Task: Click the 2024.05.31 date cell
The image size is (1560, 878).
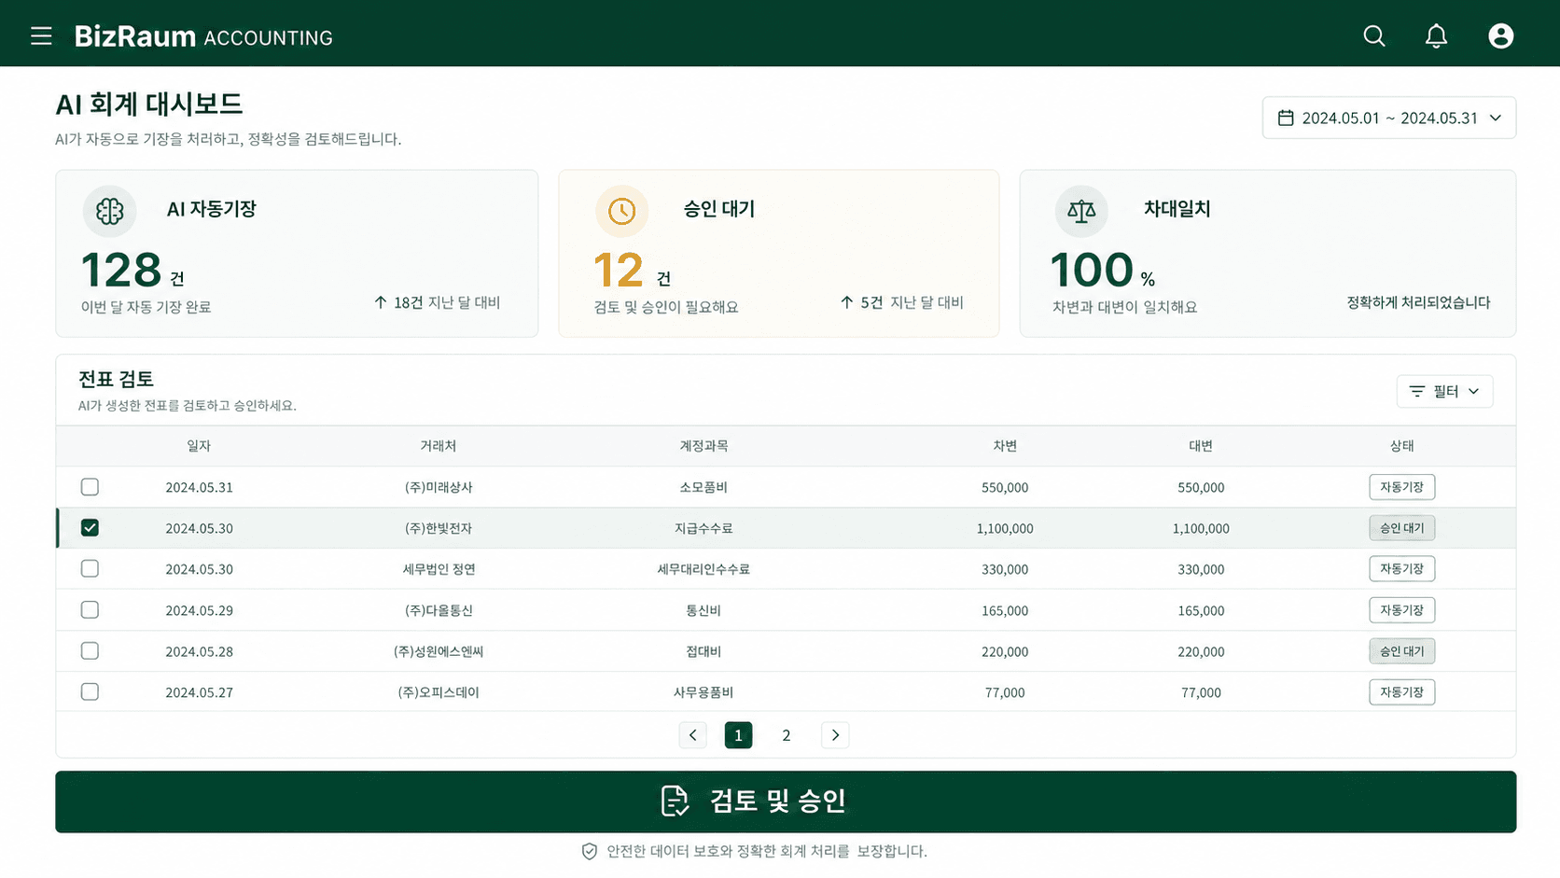Action: (x=199, y=487)
